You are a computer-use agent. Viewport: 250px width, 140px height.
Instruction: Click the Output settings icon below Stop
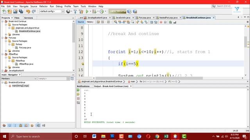[78, 103]
